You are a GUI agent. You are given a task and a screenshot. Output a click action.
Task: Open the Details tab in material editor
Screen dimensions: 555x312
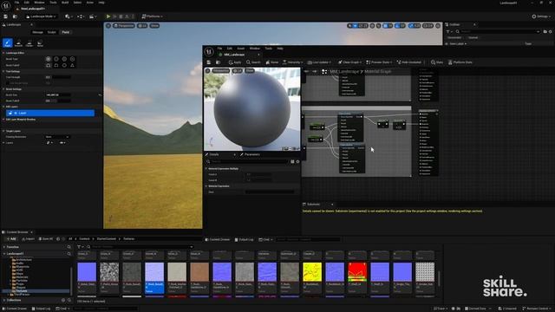tap(214, 154)
